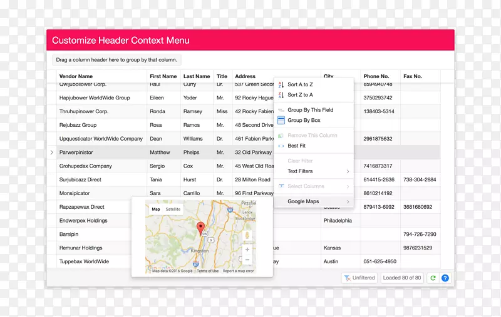Open the blue help question mark icon
Viewport: 501px width, 317px height.
pyautogui.click(x=445, y=278)
